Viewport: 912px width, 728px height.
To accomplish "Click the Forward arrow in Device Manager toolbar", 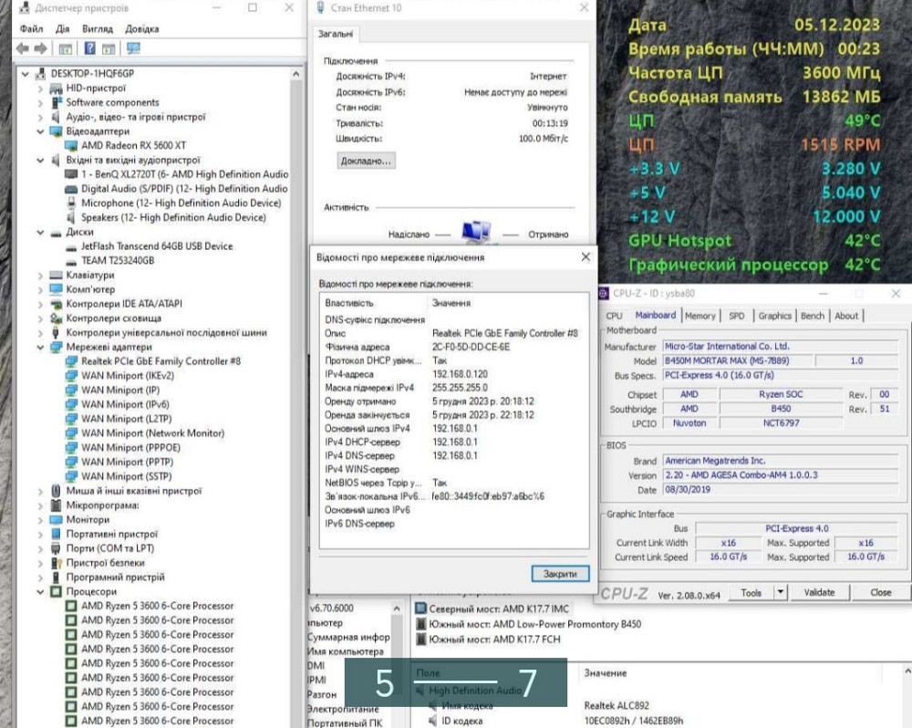I will 40,48.
